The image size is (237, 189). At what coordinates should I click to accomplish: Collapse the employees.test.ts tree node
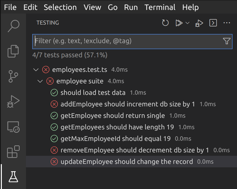click(x=35, y=70)
